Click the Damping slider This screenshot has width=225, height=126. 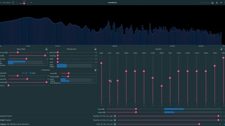click(75, 56)
